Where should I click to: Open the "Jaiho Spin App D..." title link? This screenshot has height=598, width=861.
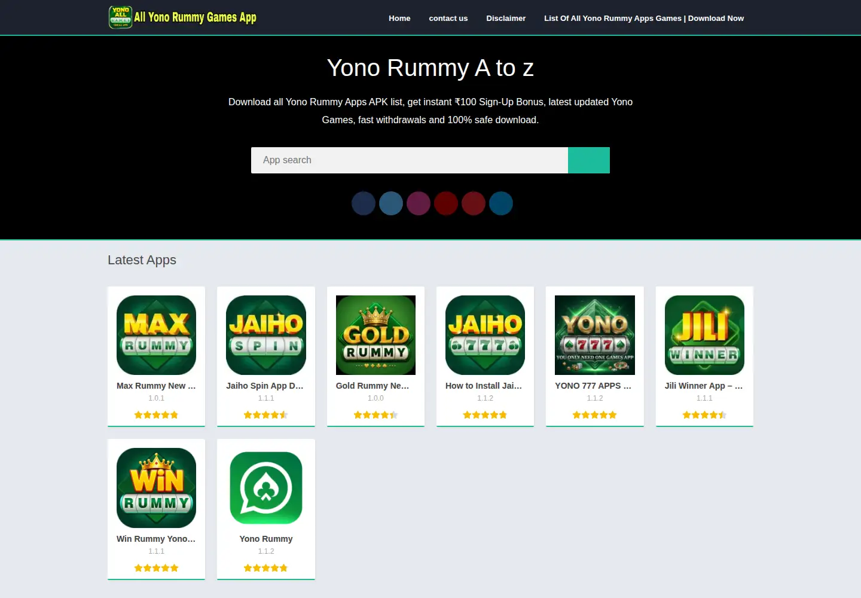point(265,386)
